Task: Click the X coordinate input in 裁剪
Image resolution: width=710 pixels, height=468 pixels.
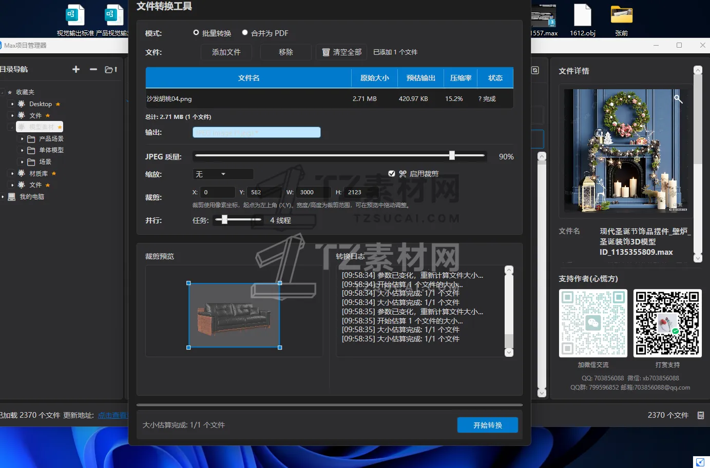Action: coord(217,192)
